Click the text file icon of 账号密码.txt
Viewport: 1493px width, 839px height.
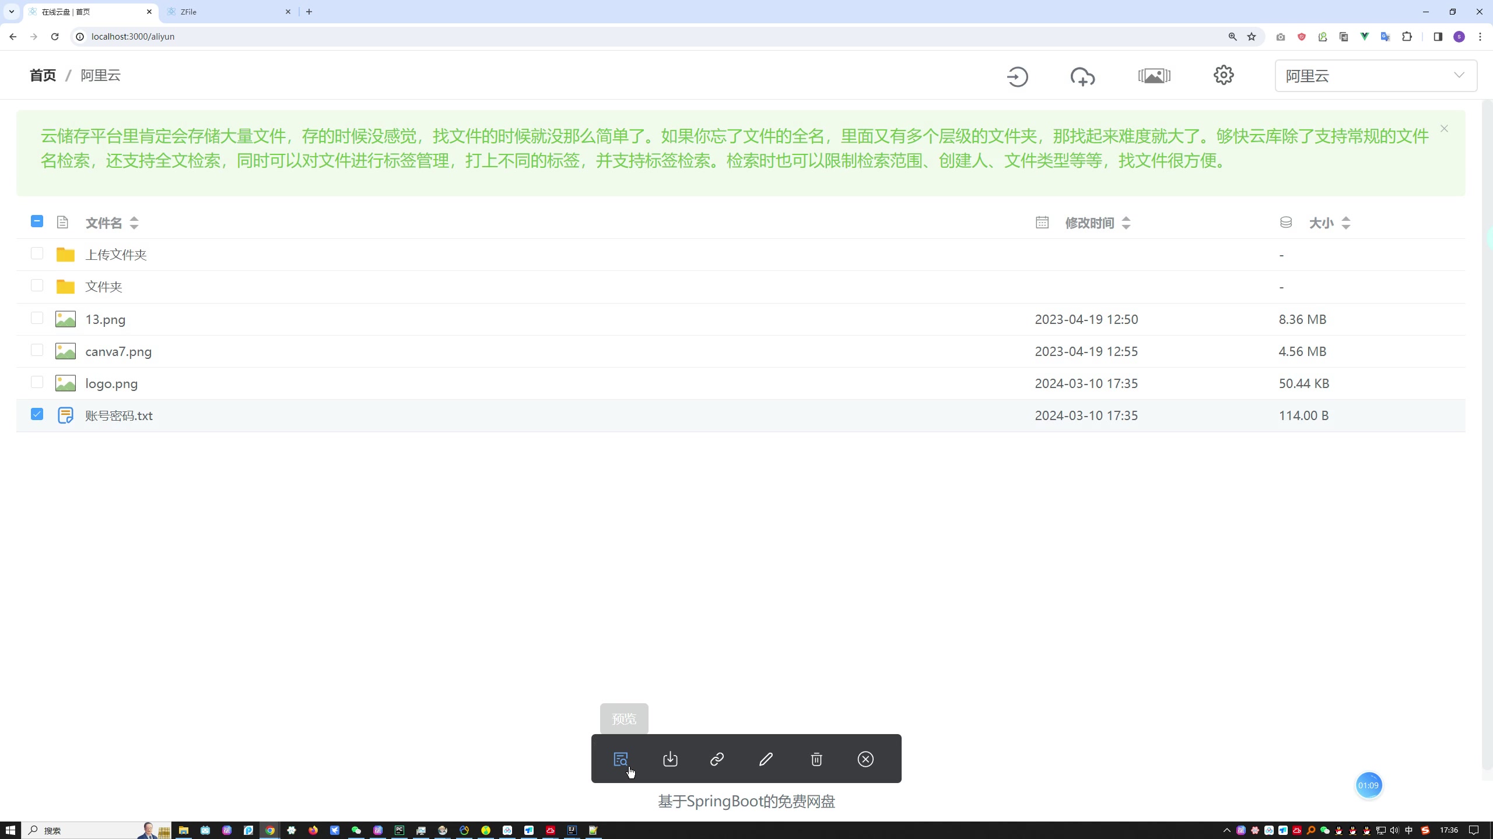pos(65,415)
